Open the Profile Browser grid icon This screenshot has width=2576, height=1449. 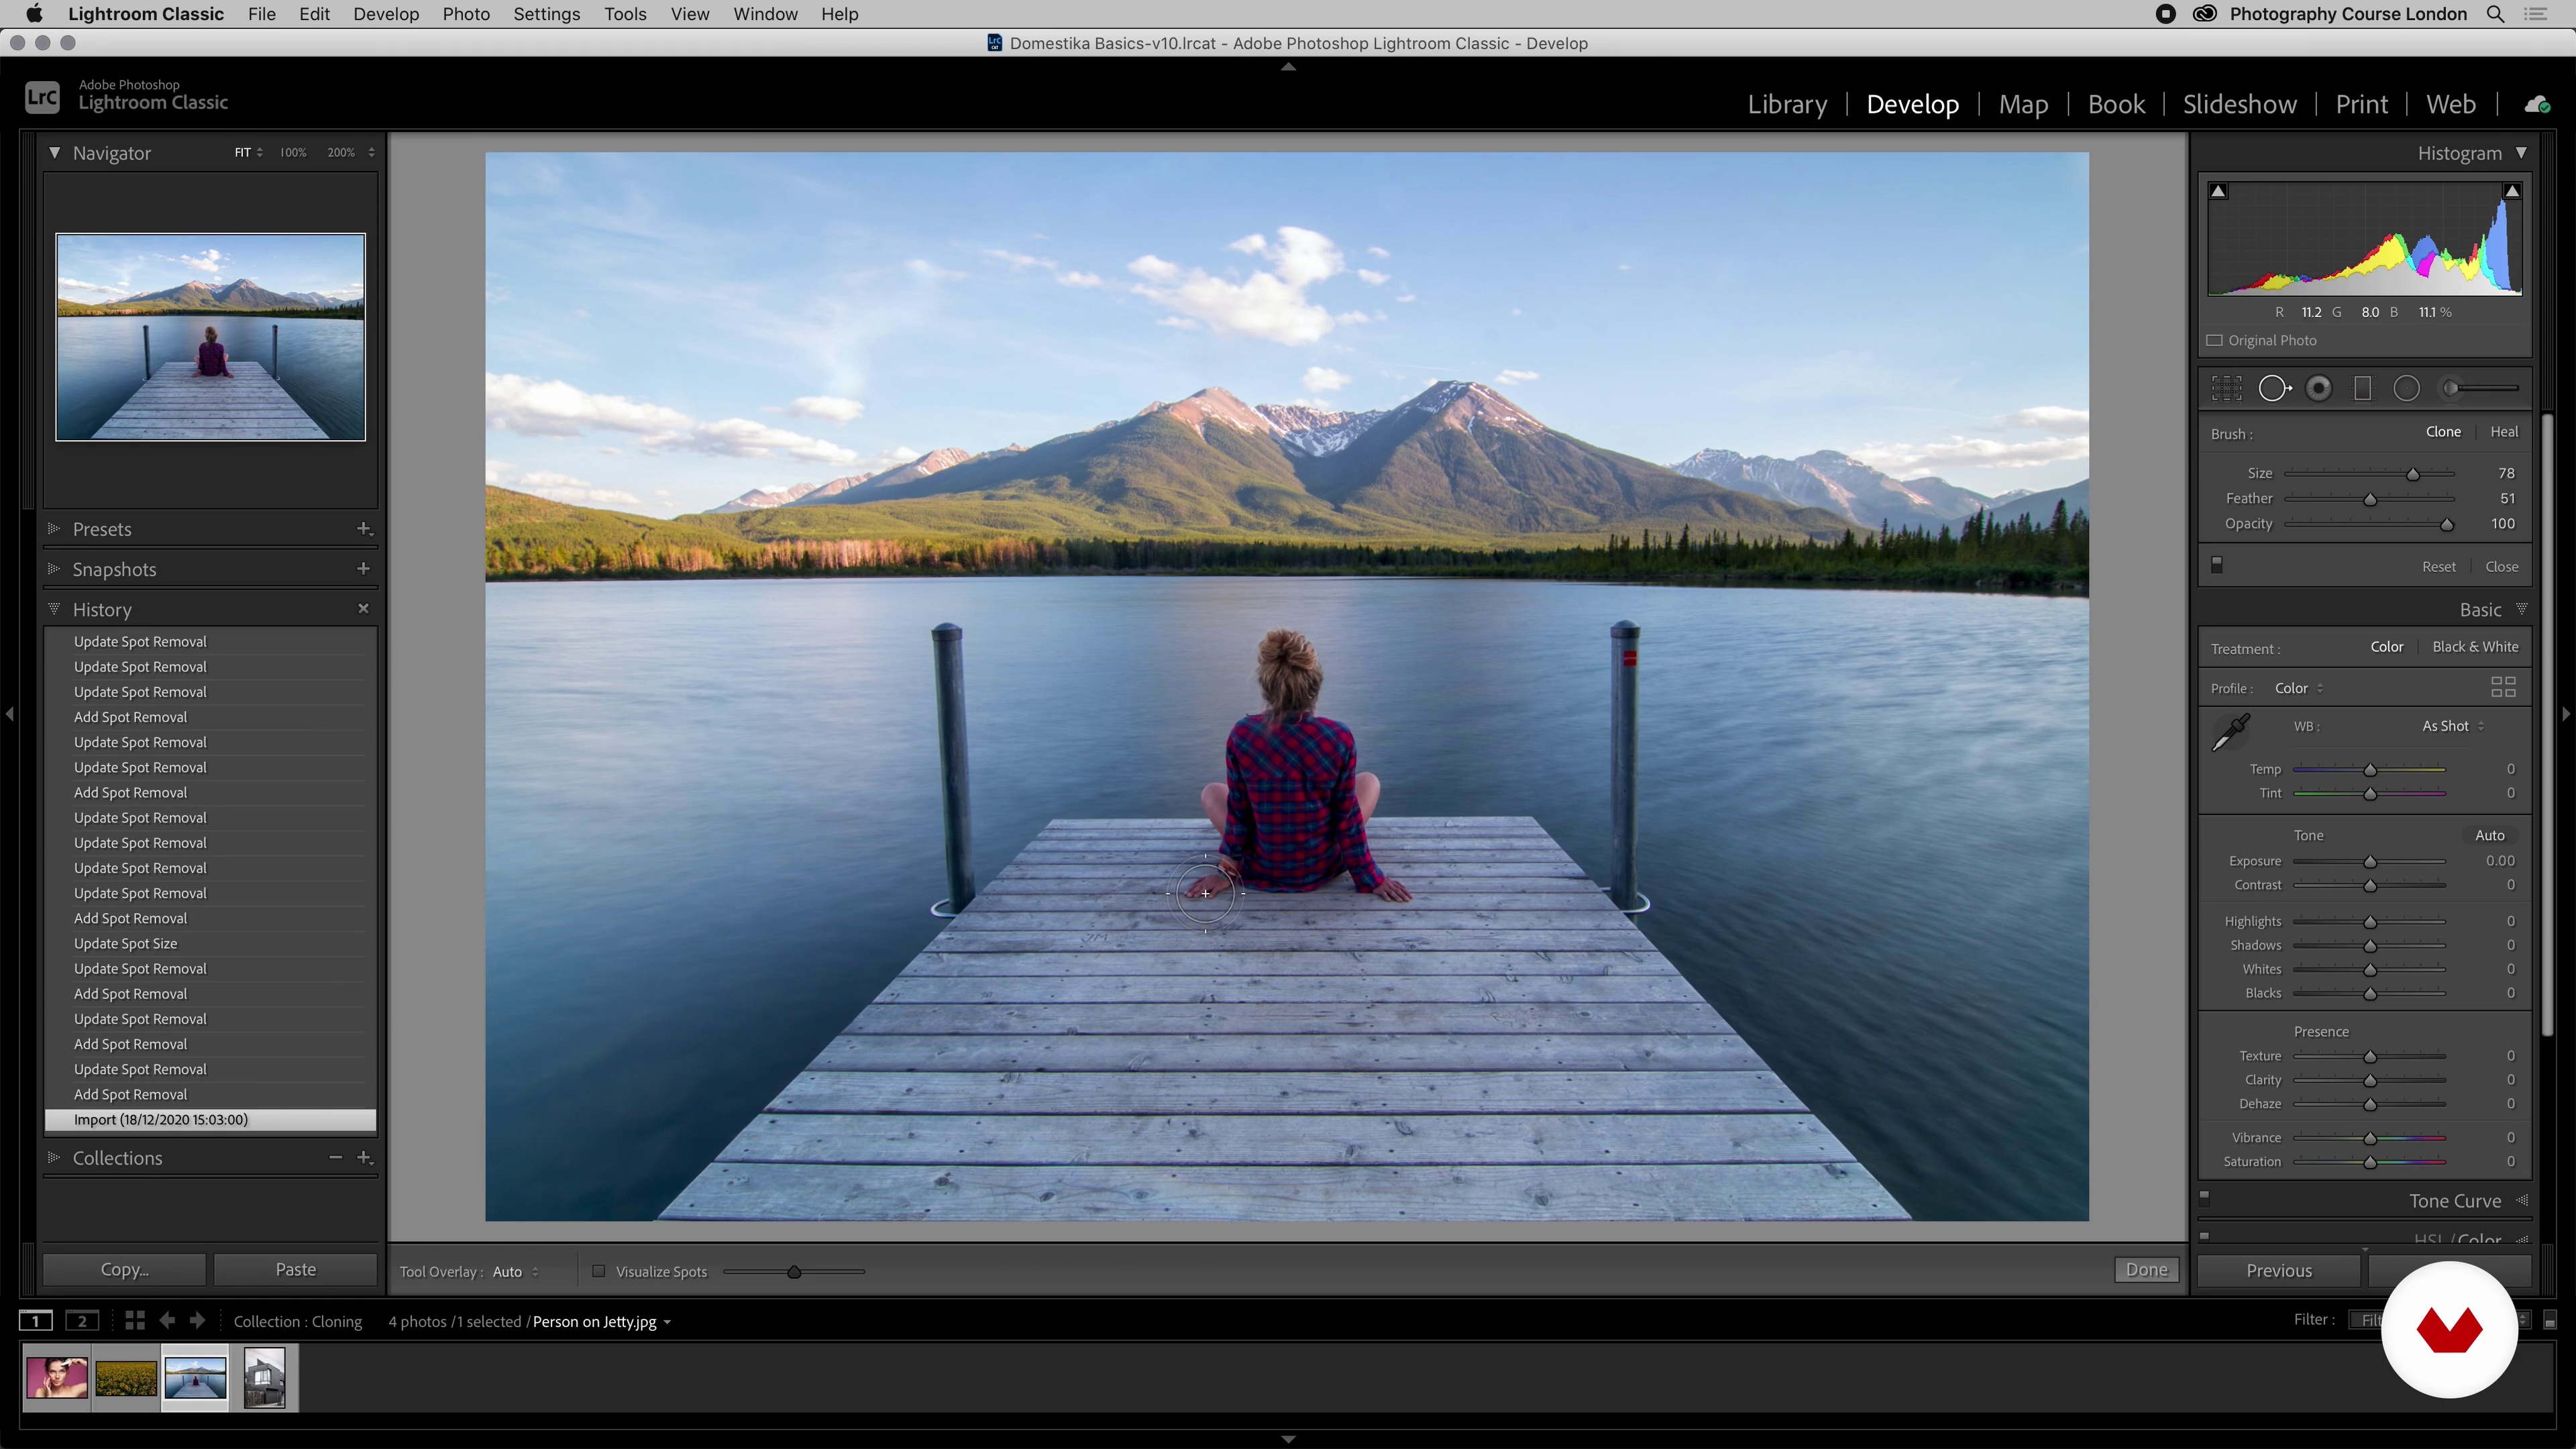[x=2503, y=687]
